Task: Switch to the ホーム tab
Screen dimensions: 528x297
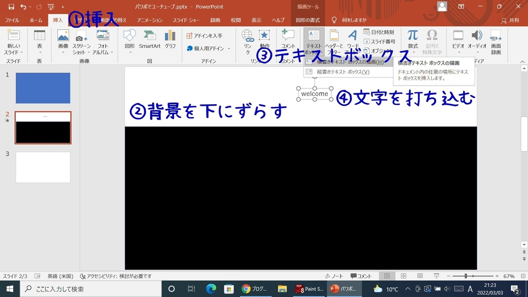Action: 36,20
